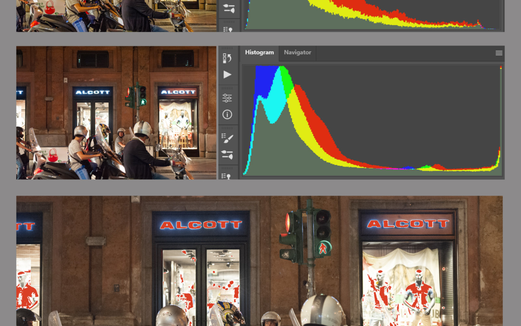Click the middle colored histogram graph
Viewport: 521px width, 326px height.
(372, 120)
